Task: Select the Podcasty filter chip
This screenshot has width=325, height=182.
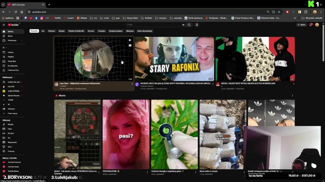Action: [52, 31]
